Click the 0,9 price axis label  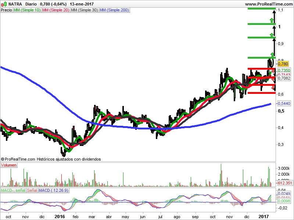[x=281, y=44]
